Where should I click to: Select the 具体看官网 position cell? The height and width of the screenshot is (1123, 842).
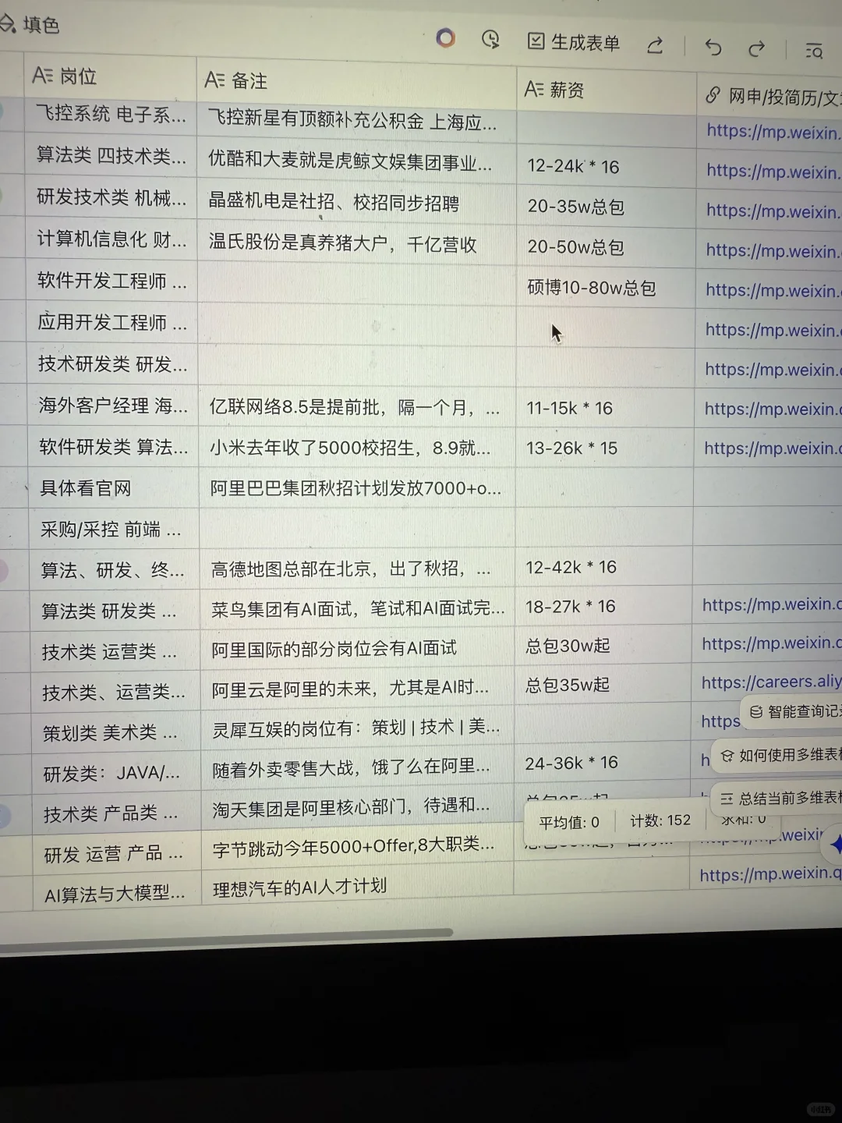click(x=113, y=488)
